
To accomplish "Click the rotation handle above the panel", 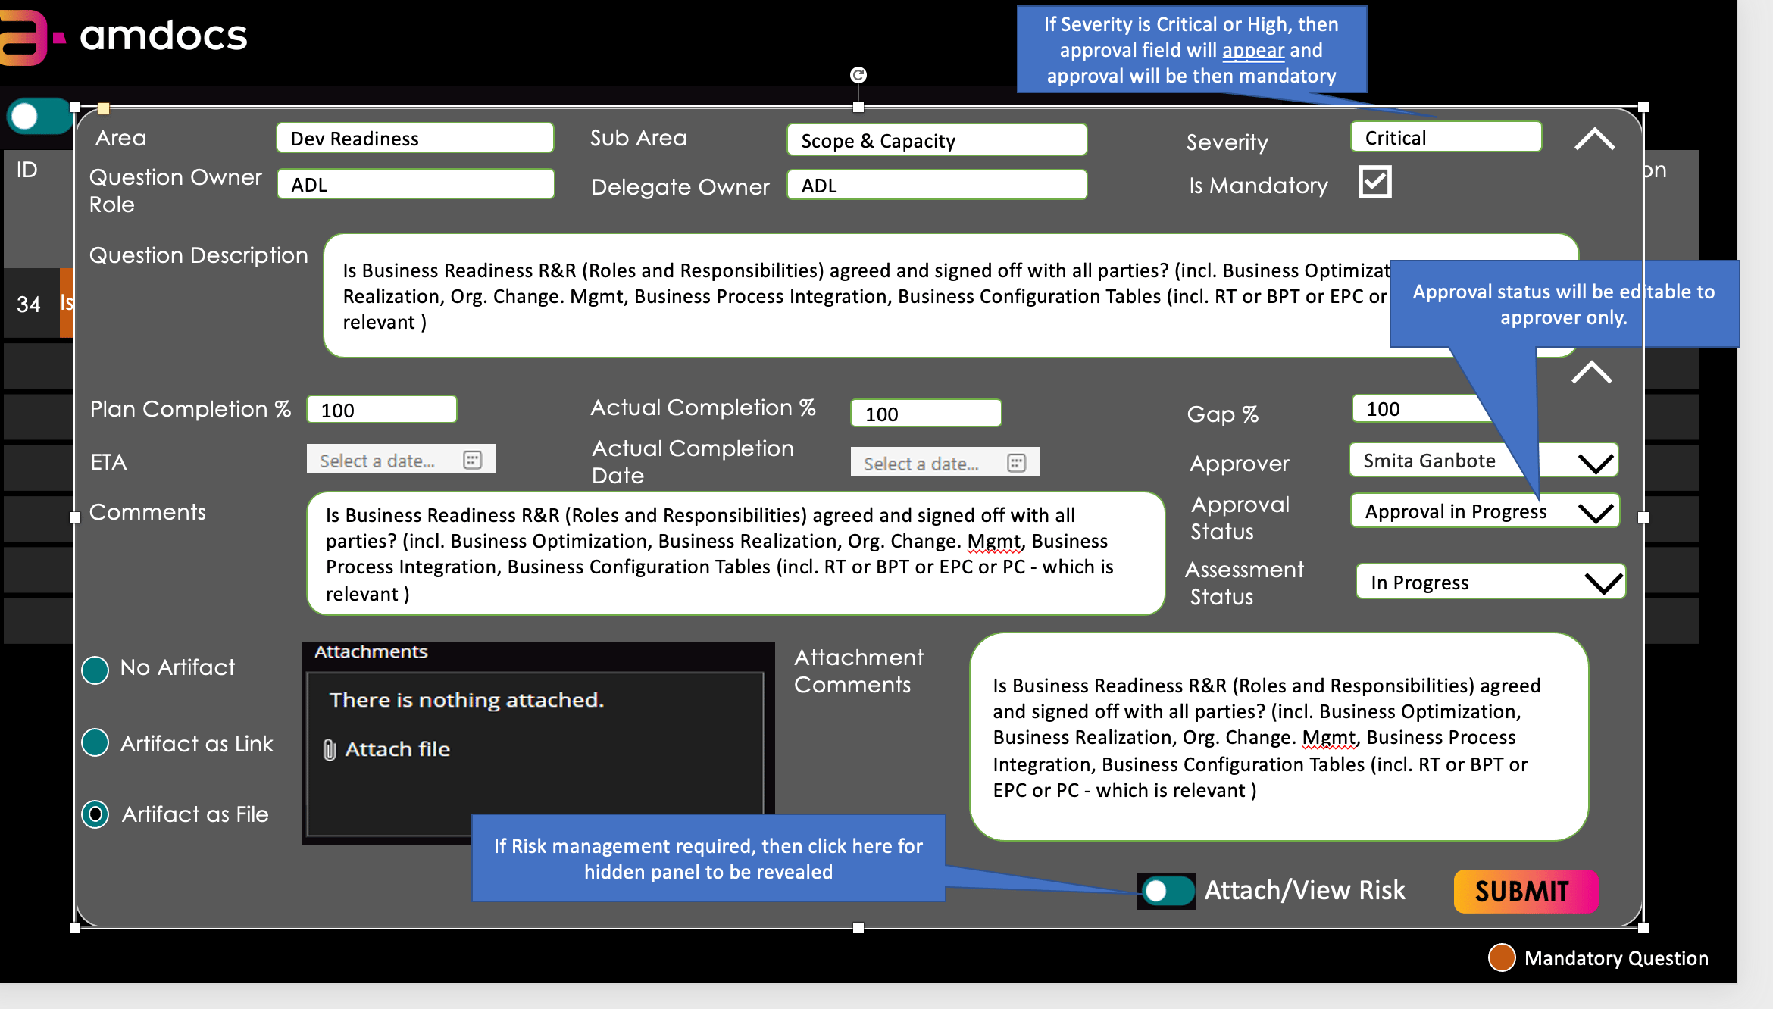I will [858, 75].
